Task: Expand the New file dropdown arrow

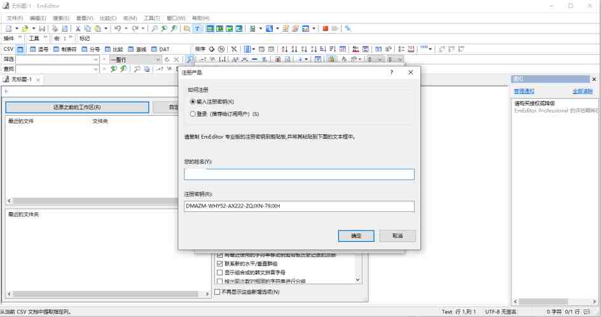Action: pyautogui.click(x=17, y=29)
